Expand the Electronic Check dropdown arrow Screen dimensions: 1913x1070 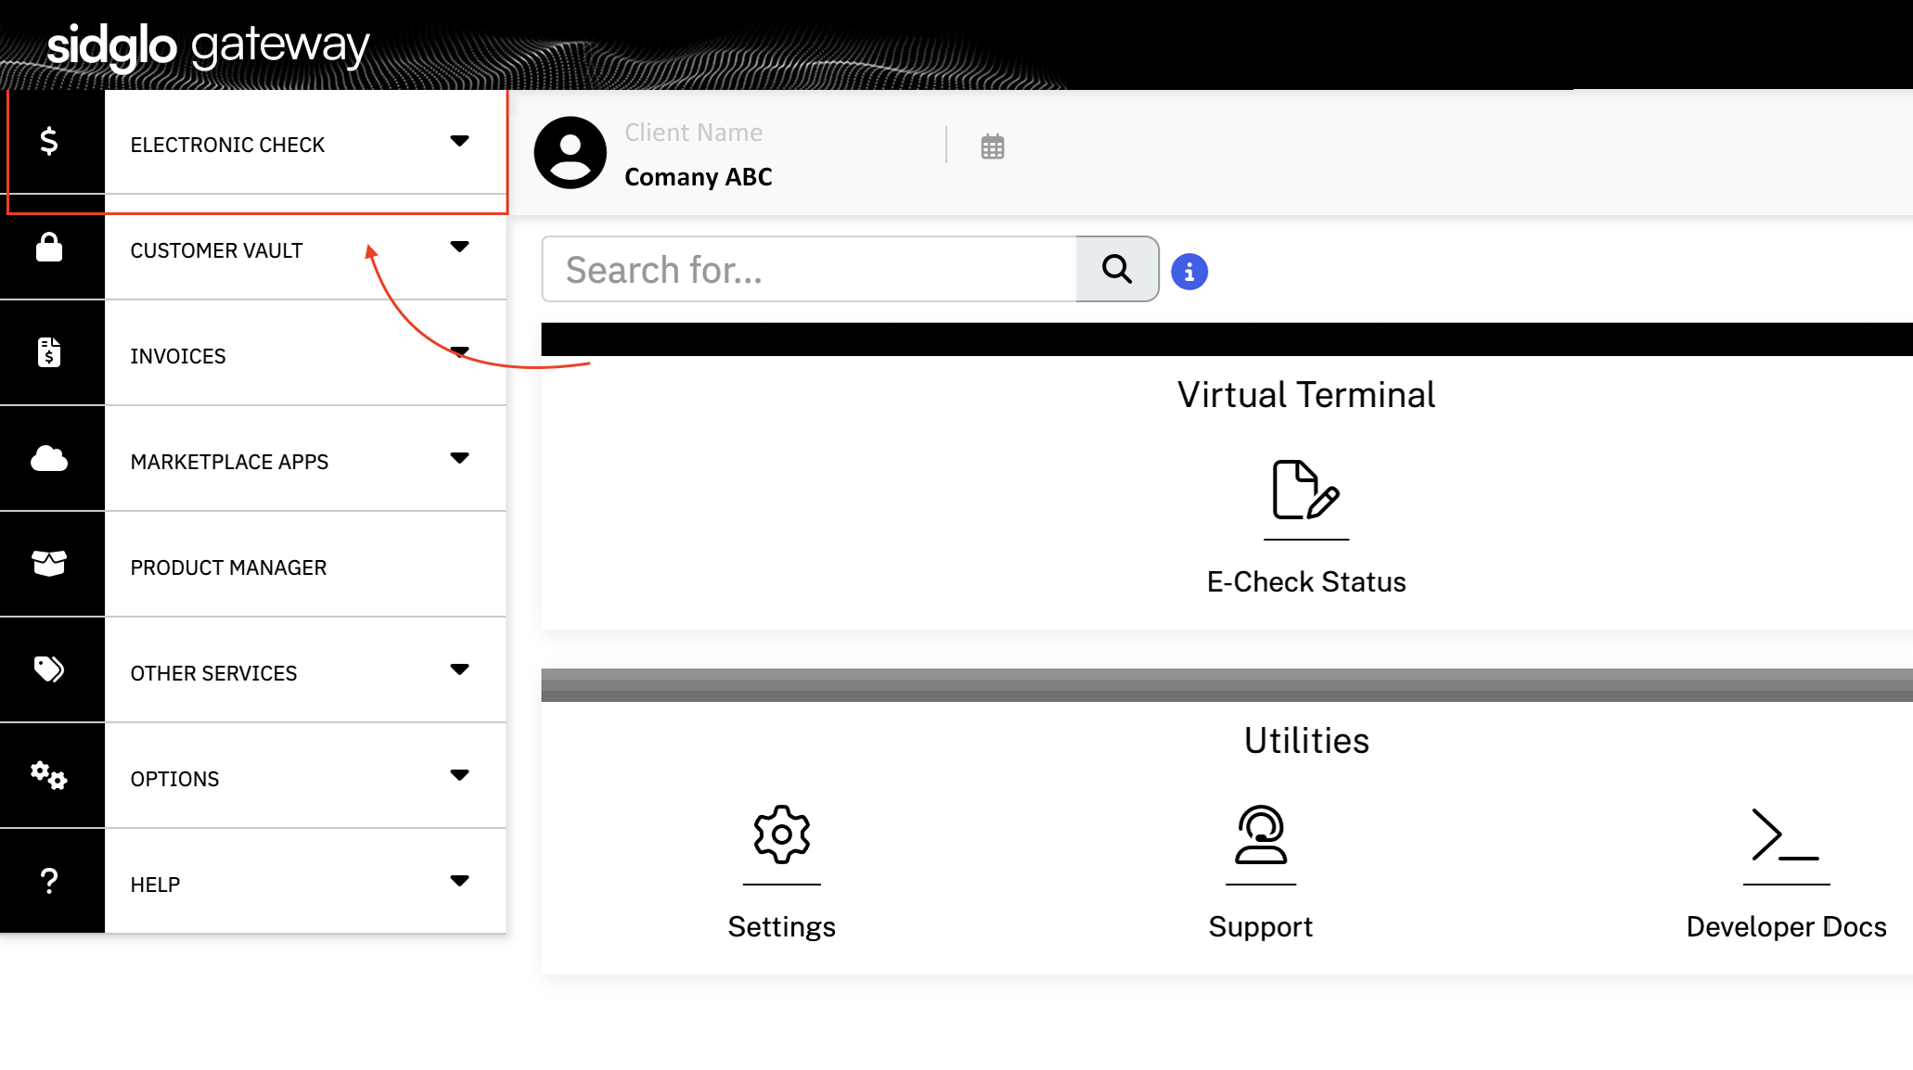tap(459, 141)
